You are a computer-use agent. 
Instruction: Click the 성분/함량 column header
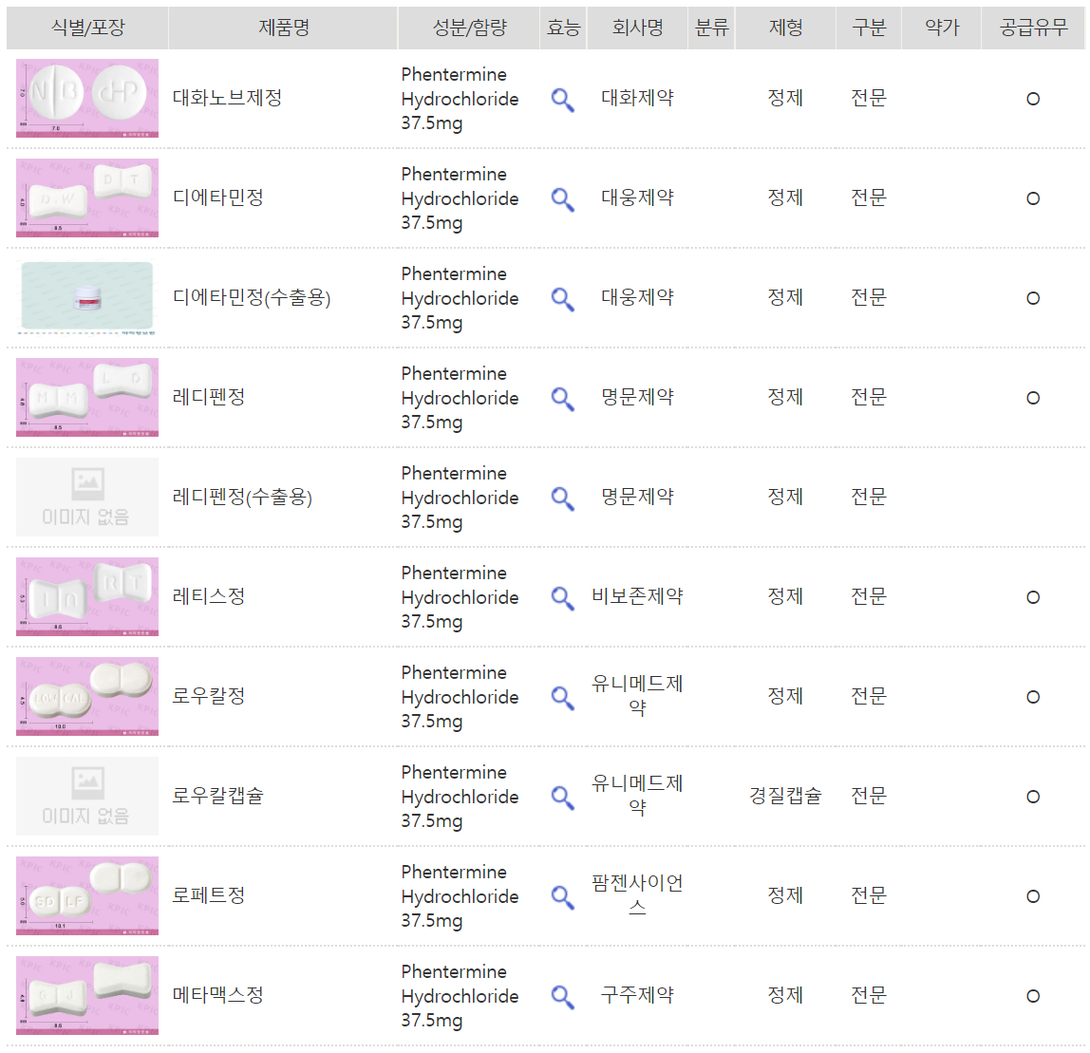click(469, 28)
